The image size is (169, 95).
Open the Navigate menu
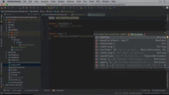tap(45, 1)
